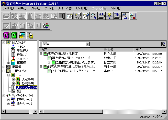Select the 集計 item in tree

20,91
